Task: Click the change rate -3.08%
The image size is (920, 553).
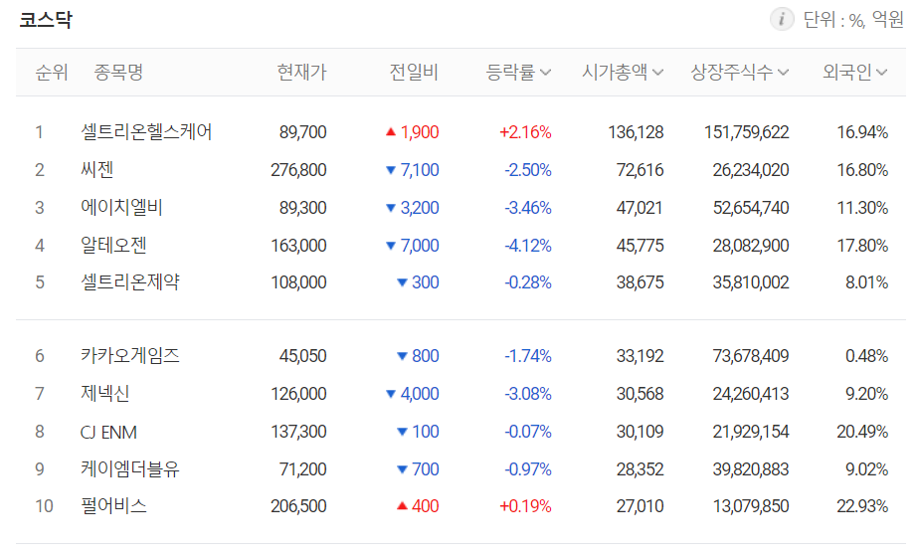Action: coord(528,393)
